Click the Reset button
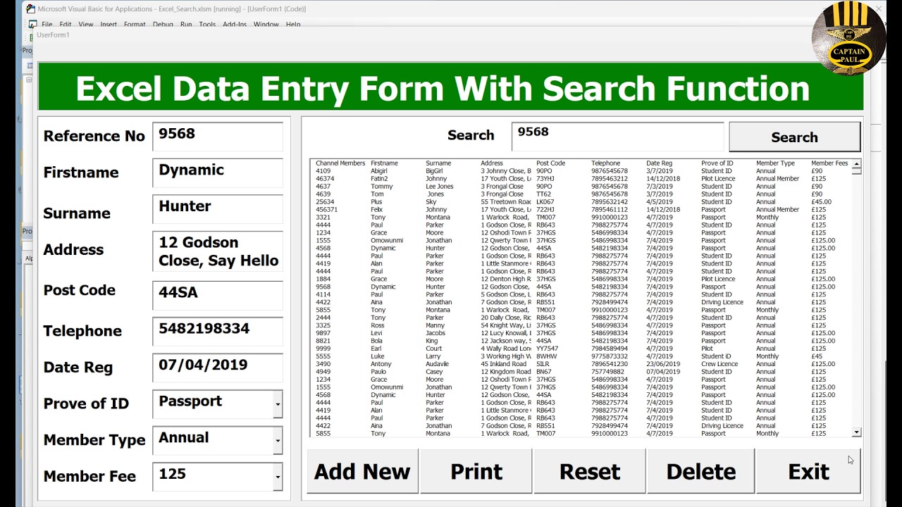902x507 pixels. [x=590, y=471]
